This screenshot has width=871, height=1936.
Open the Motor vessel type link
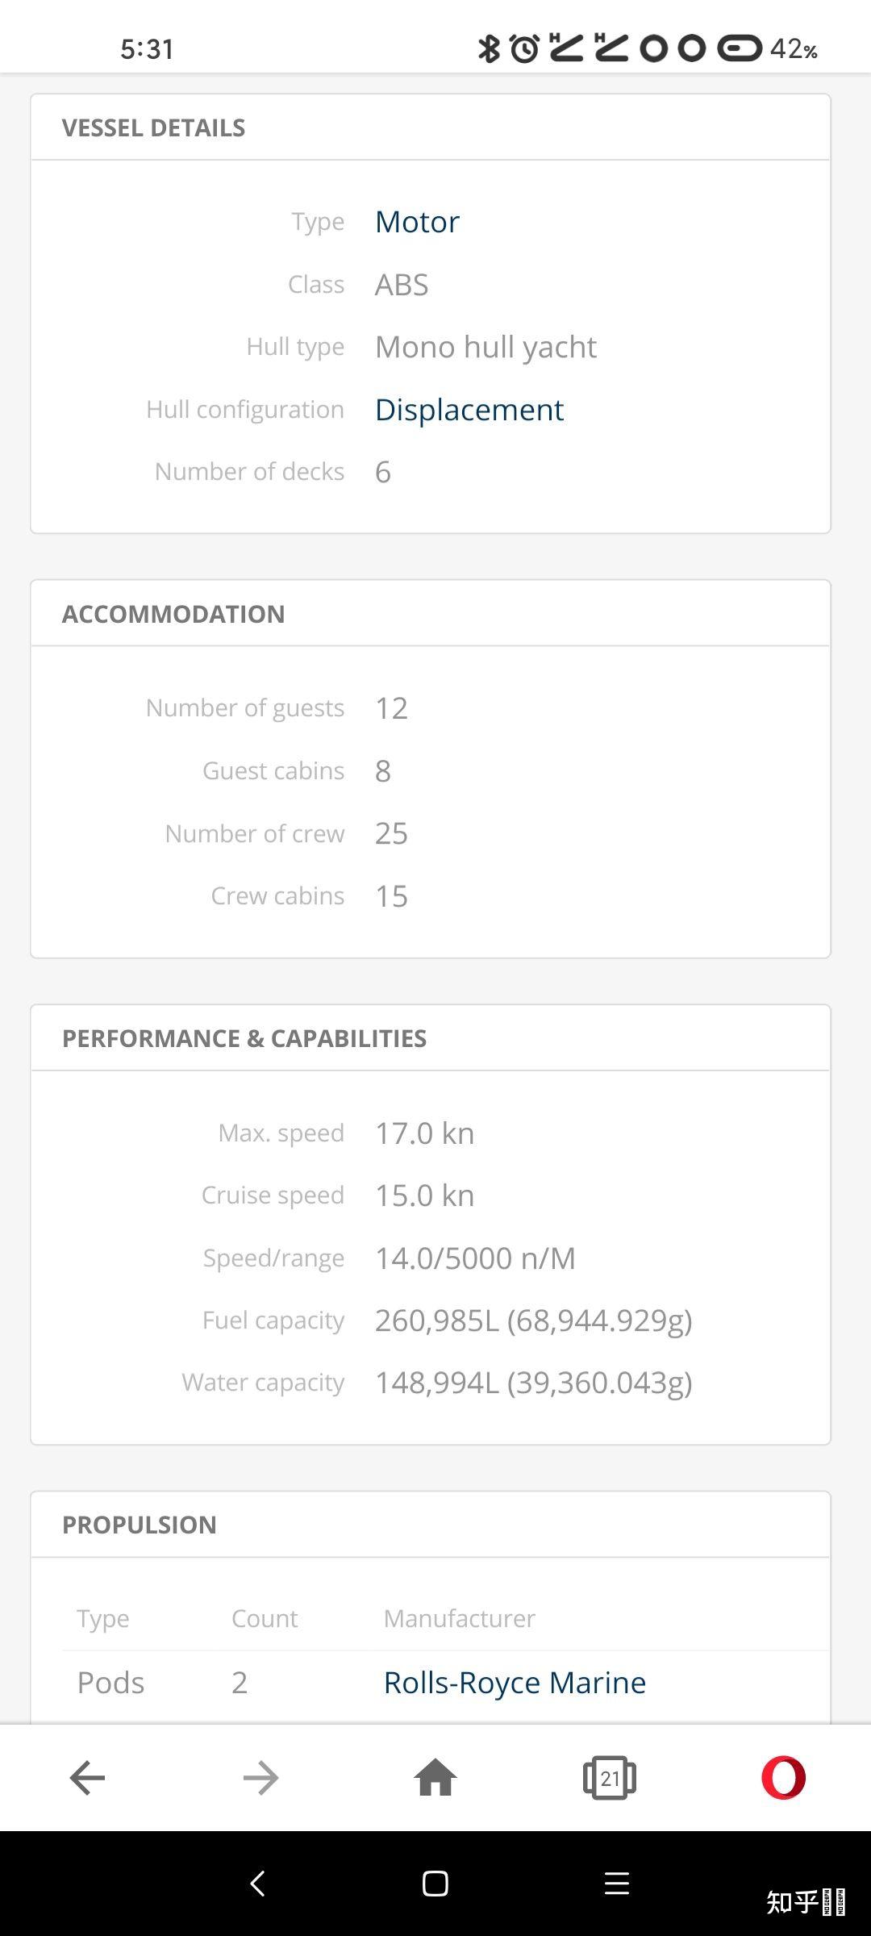click(x=417, y=222)
